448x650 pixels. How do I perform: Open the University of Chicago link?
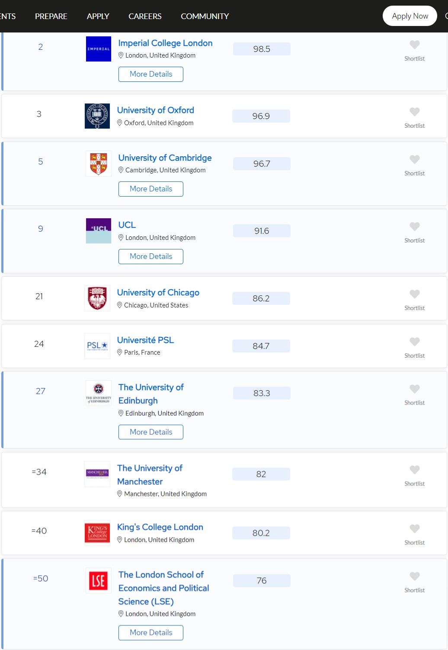158,293
